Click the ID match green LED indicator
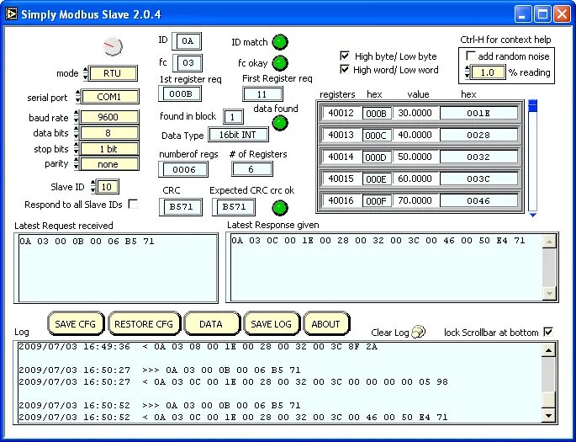 [x=280, y=42]
